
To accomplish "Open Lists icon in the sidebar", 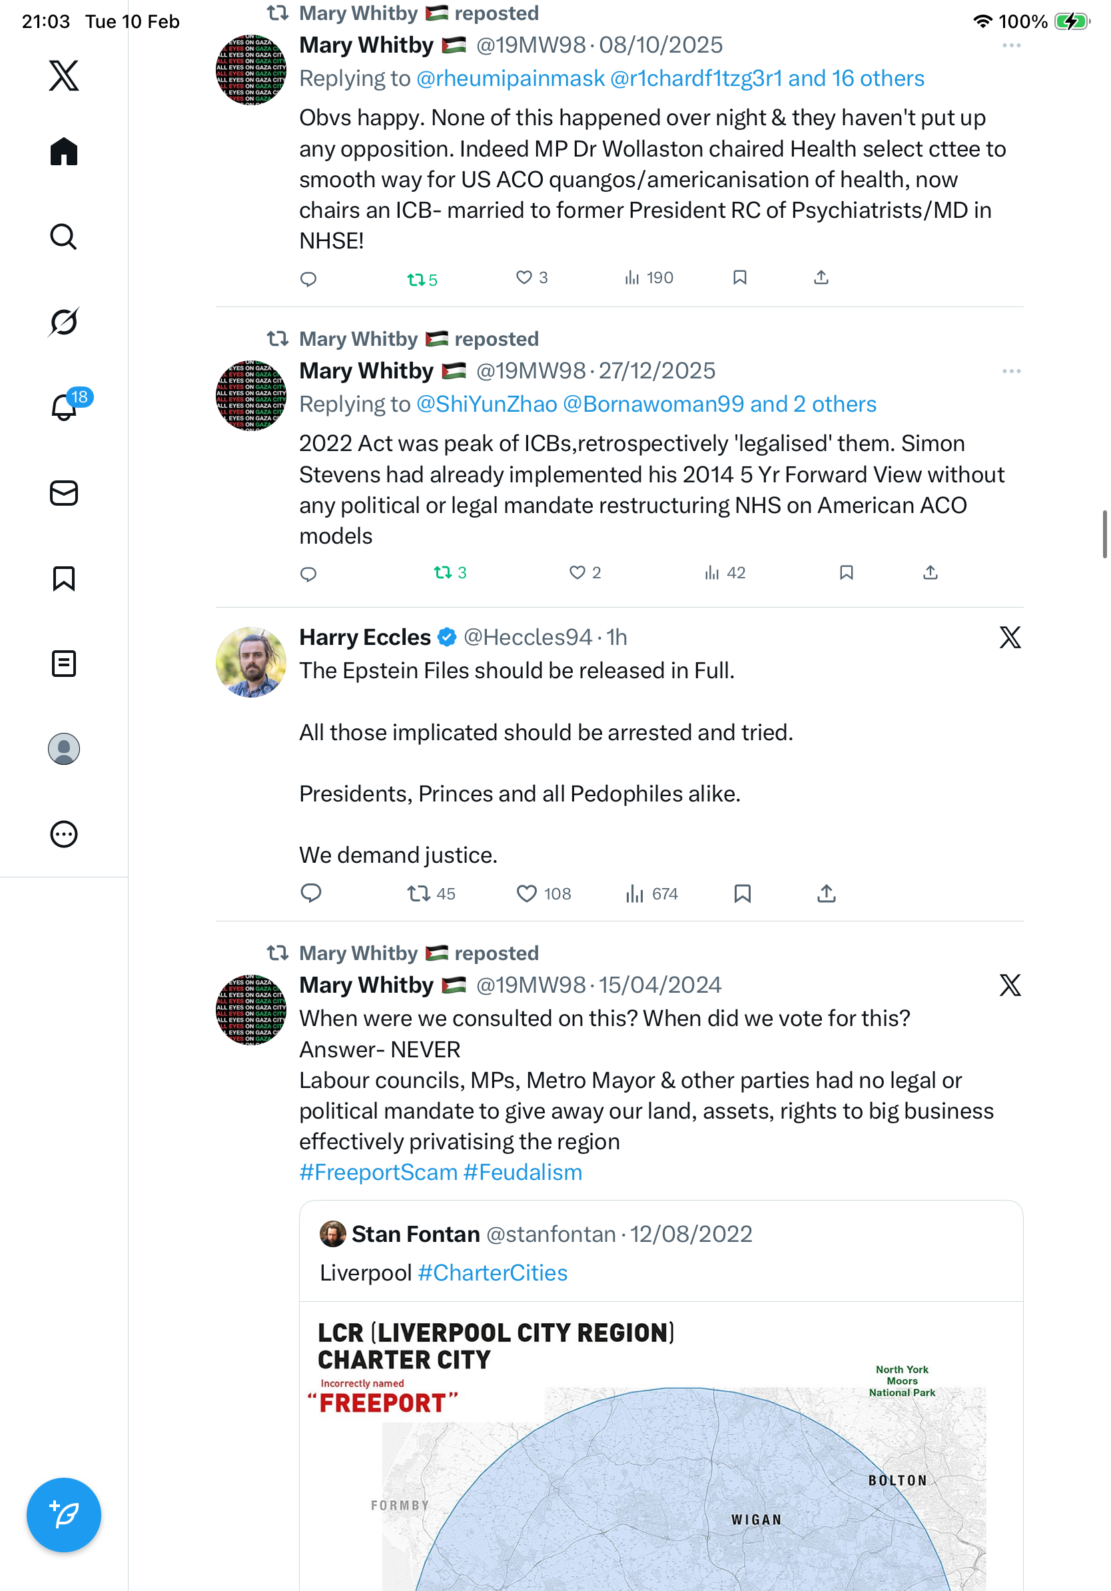I will point(64,664).
